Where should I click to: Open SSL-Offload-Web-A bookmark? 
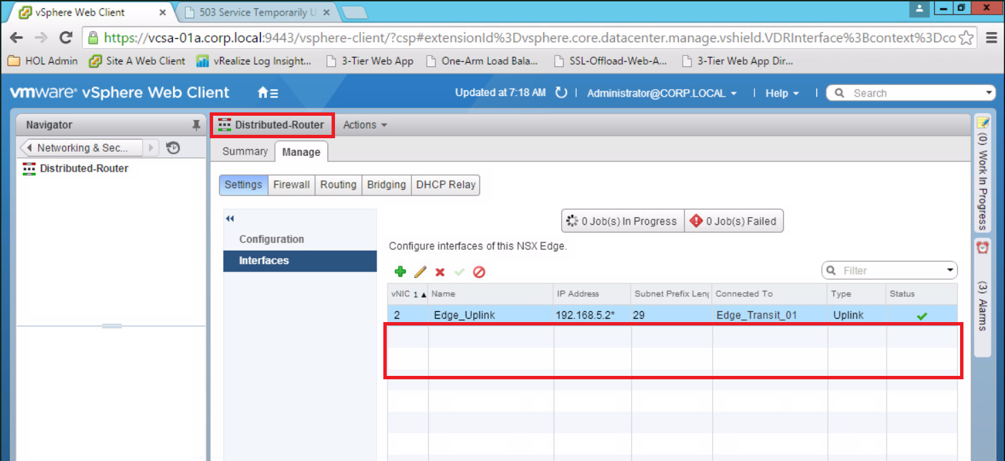611,61
